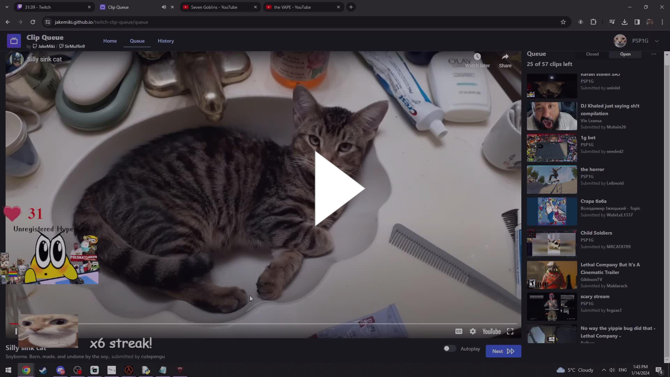Switch to the History page
Viewport: 670px width, 377px height.
tap(165, 40)
